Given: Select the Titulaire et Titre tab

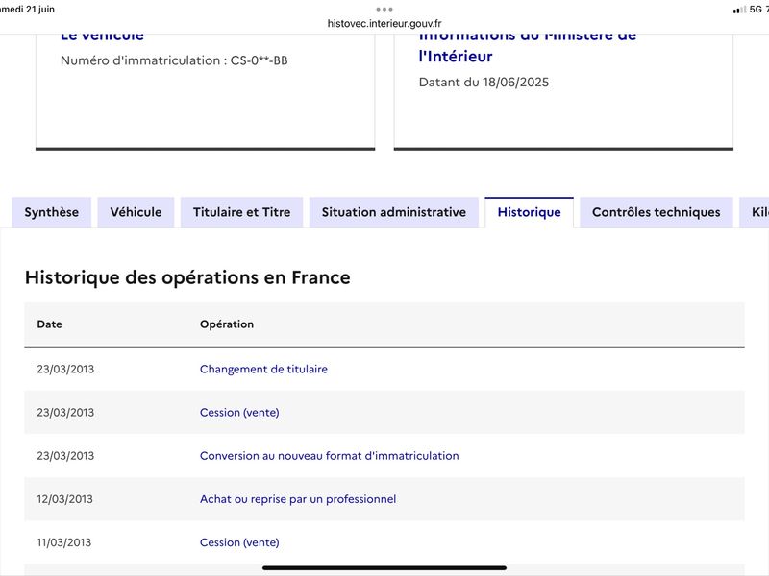Looking at the screenshot, I should pos(242,212).
